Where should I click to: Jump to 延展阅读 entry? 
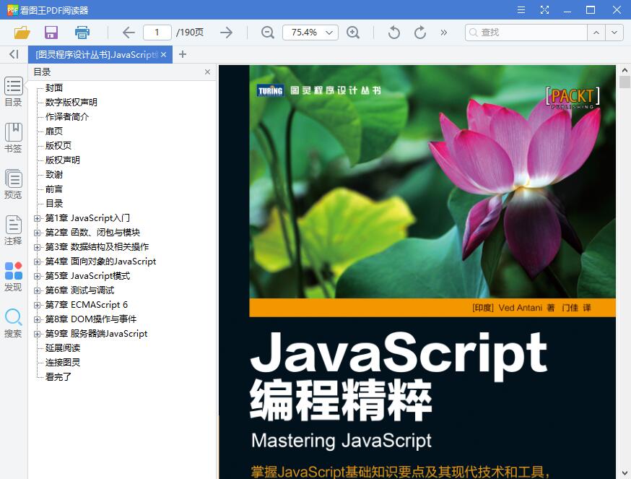point(62,348)
